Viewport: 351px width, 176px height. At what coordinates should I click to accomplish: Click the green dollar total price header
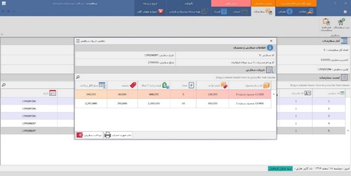coord(166,85)
